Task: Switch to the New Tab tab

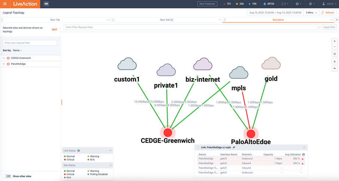Action: 55,20
